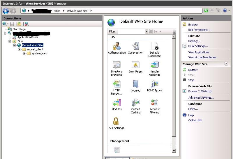The image size is (233, 159).
Task: Open the Error Pages 404 icon
Action: pyautogui.click(x=135, y=65)
